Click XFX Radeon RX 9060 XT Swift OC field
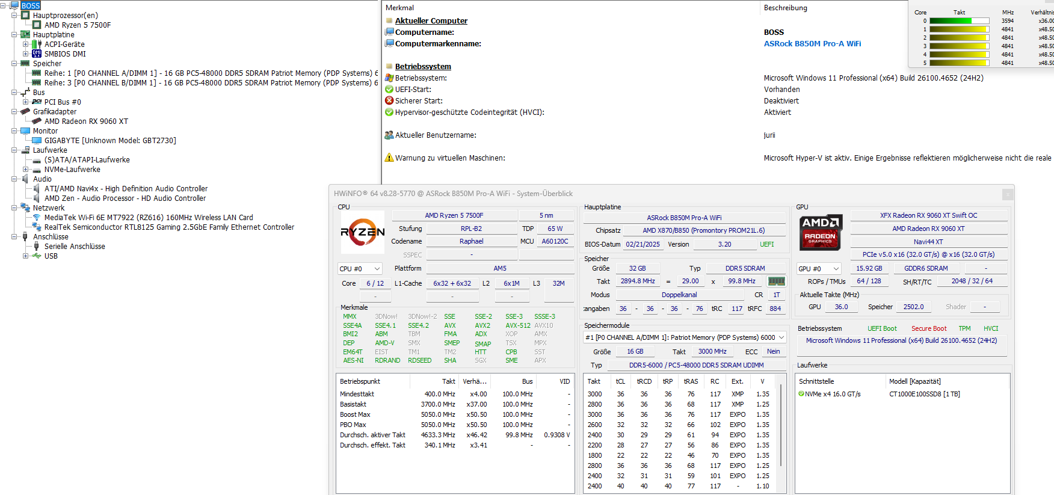The height and width of the screenshot is (495, 1054). [928, 215]
